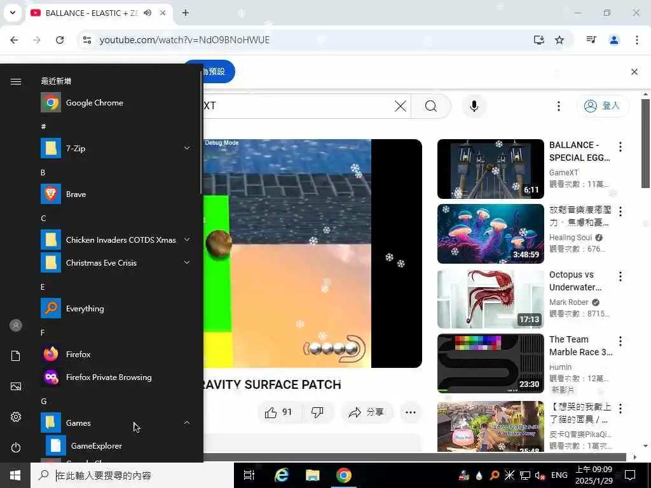
Task: Reload the YouTube page
Action: 60,40
